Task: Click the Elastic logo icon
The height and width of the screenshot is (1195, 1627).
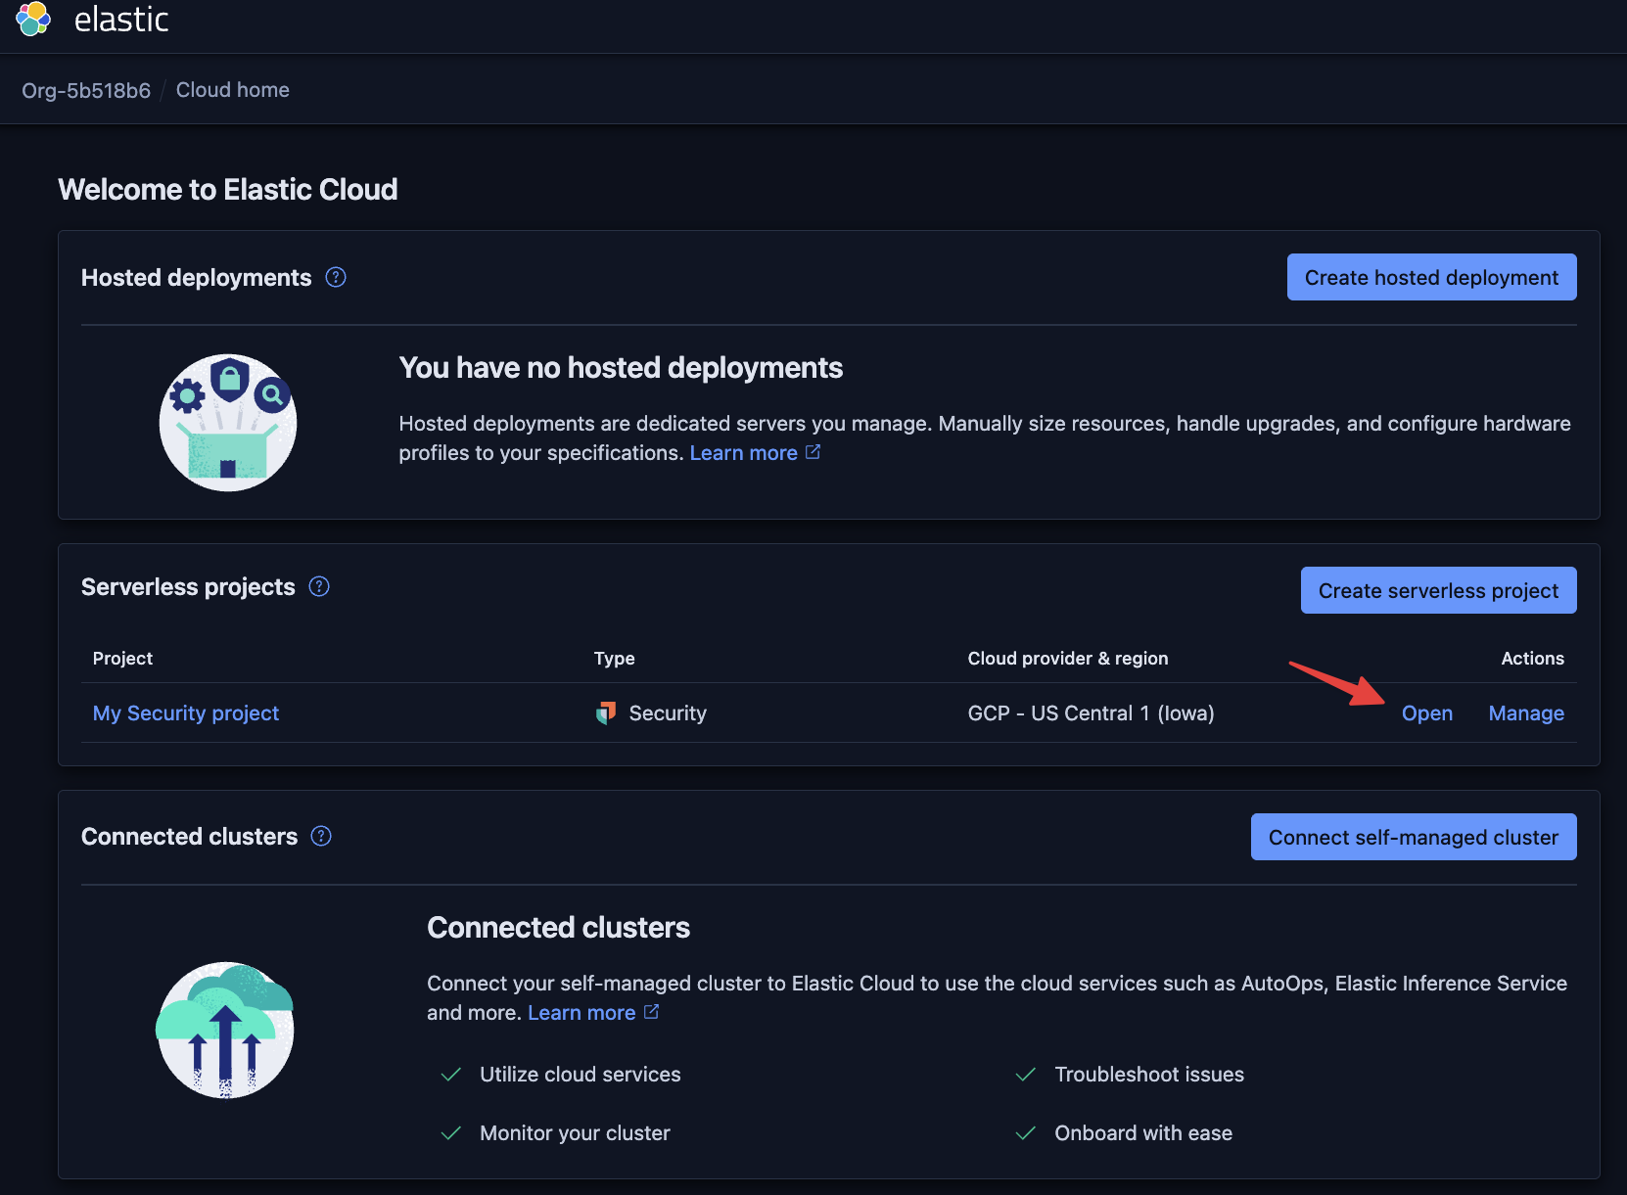Action: point(33,19)
